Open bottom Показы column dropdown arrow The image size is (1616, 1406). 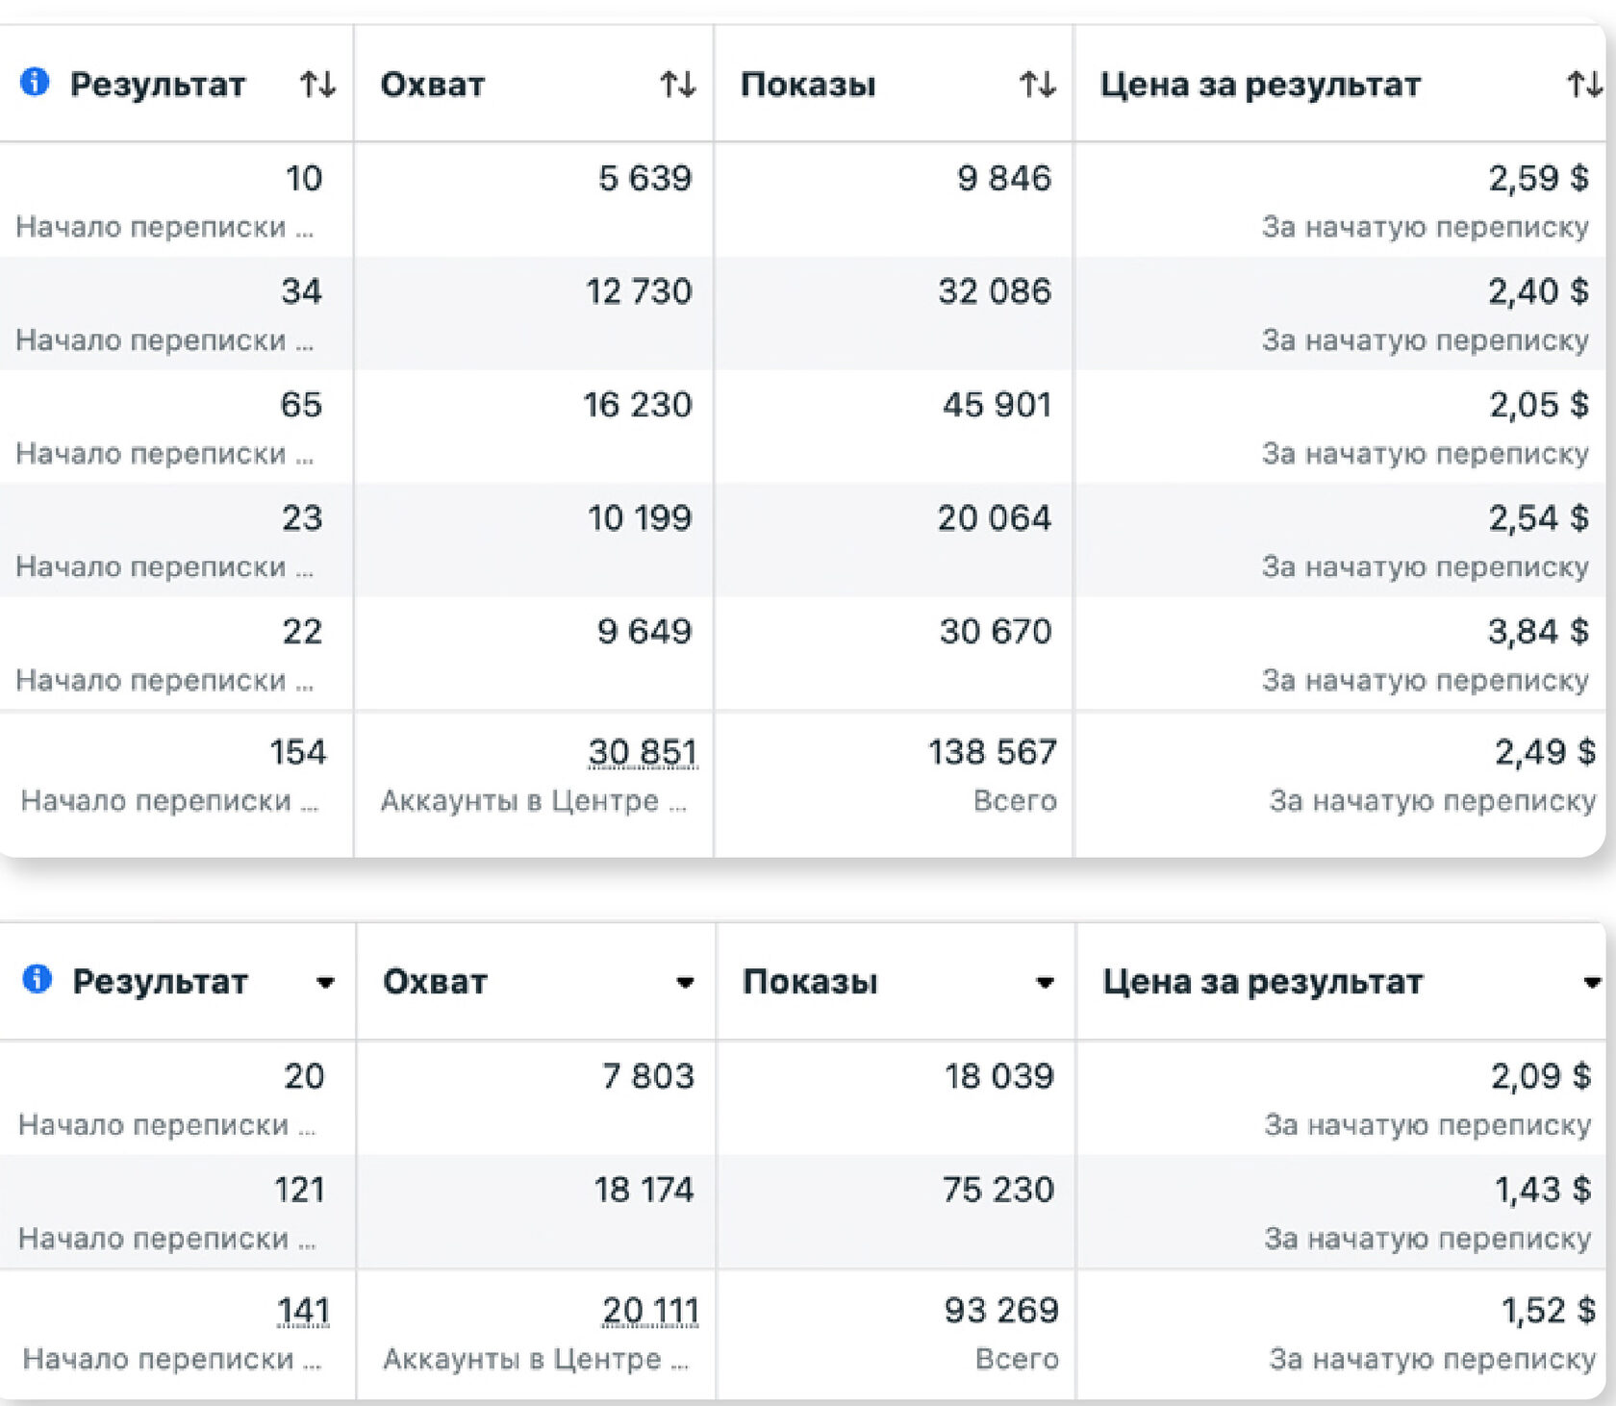coord(1045,983)
